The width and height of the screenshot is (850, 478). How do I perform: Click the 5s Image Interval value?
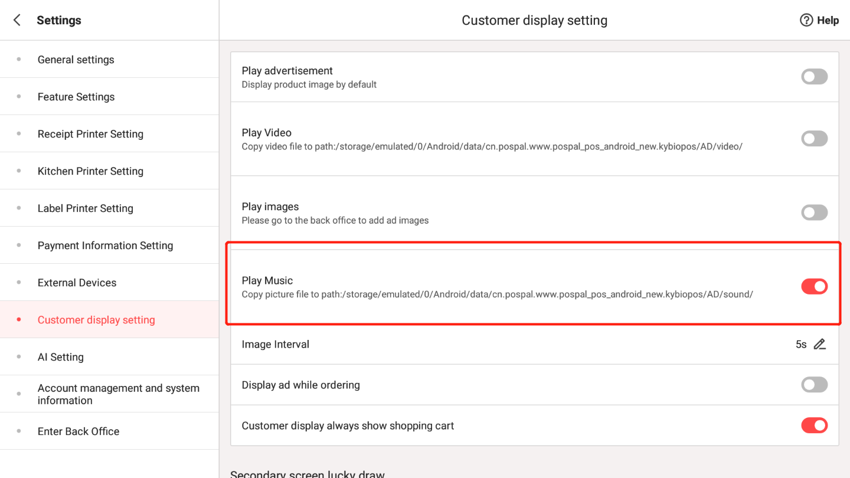click(801, 344)
